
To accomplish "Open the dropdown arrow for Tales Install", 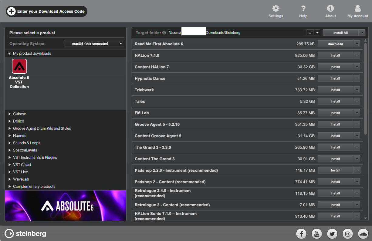I will 357,101.
